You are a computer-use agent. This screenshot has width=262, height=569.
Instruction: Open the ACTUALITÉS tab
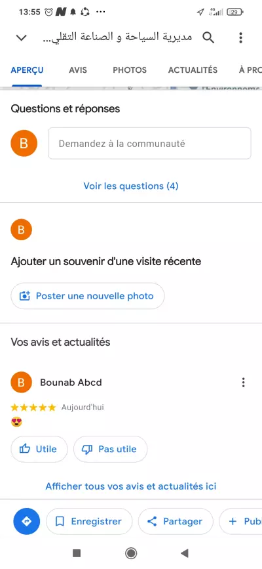pyautogui.click(x=193, y=70)
